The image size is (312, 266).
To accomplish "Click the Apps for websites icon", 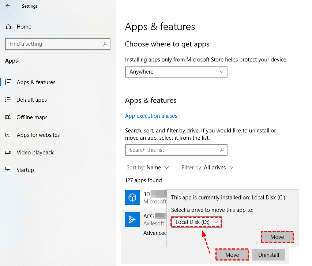I will 8,135.
